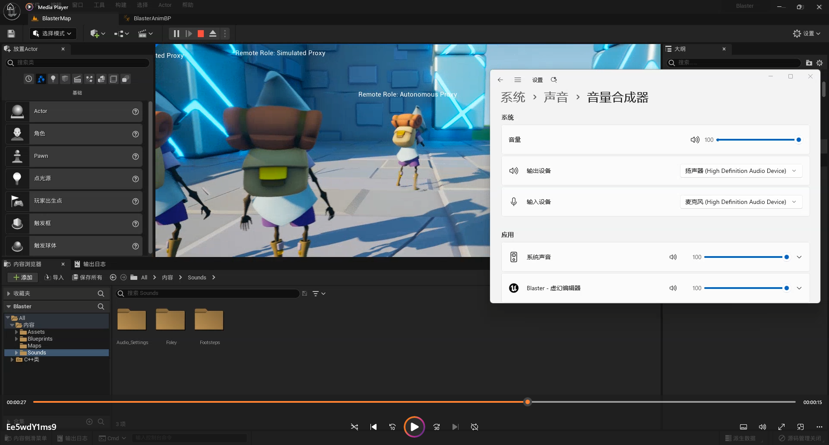Select the Cinematic clapperboard filter
Viewport: 829px width, 445px height.
click(x=77, y=79)
